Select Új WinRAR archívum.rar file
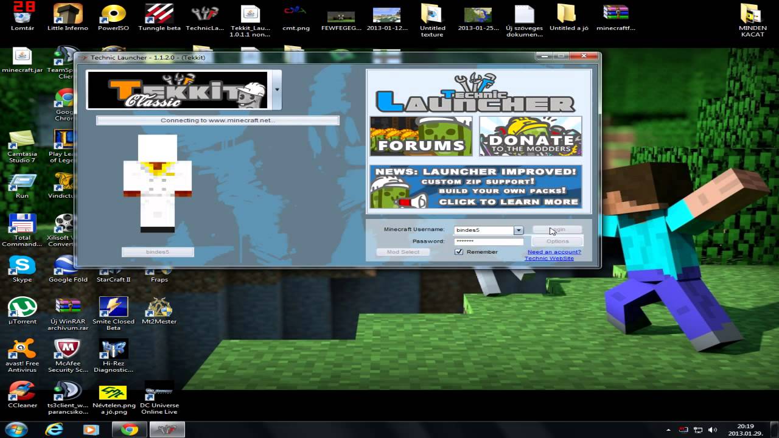Viewport: 779px width, 438px height. pos(68,314)
